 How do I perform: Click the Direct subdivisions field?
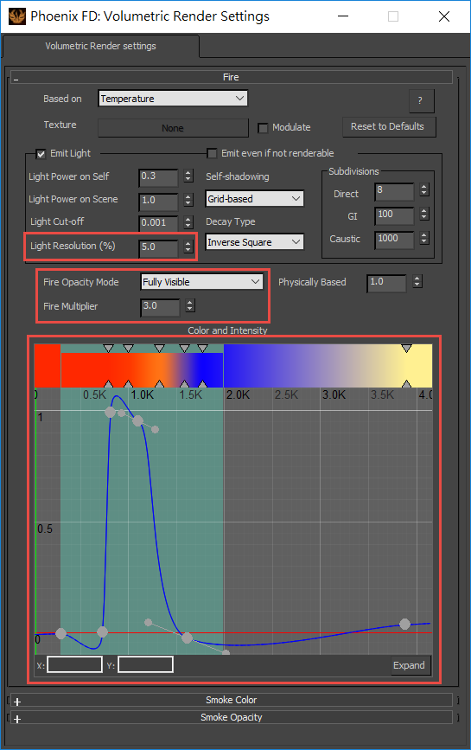point(394,191)
